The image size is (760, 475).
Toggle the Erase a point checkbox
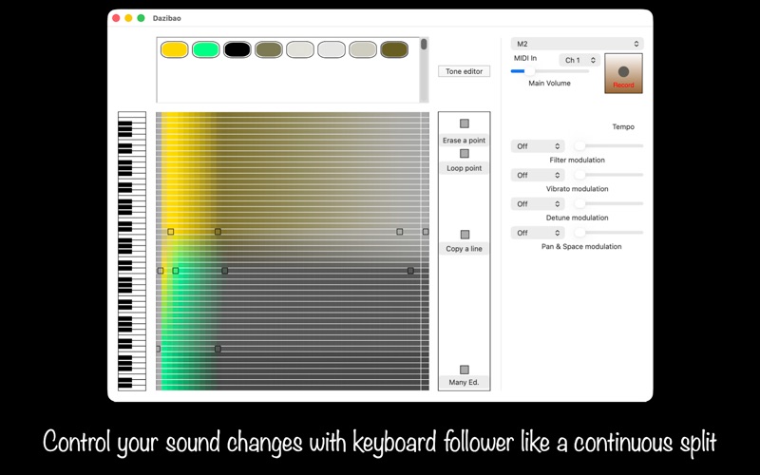(x=465, y=123)
